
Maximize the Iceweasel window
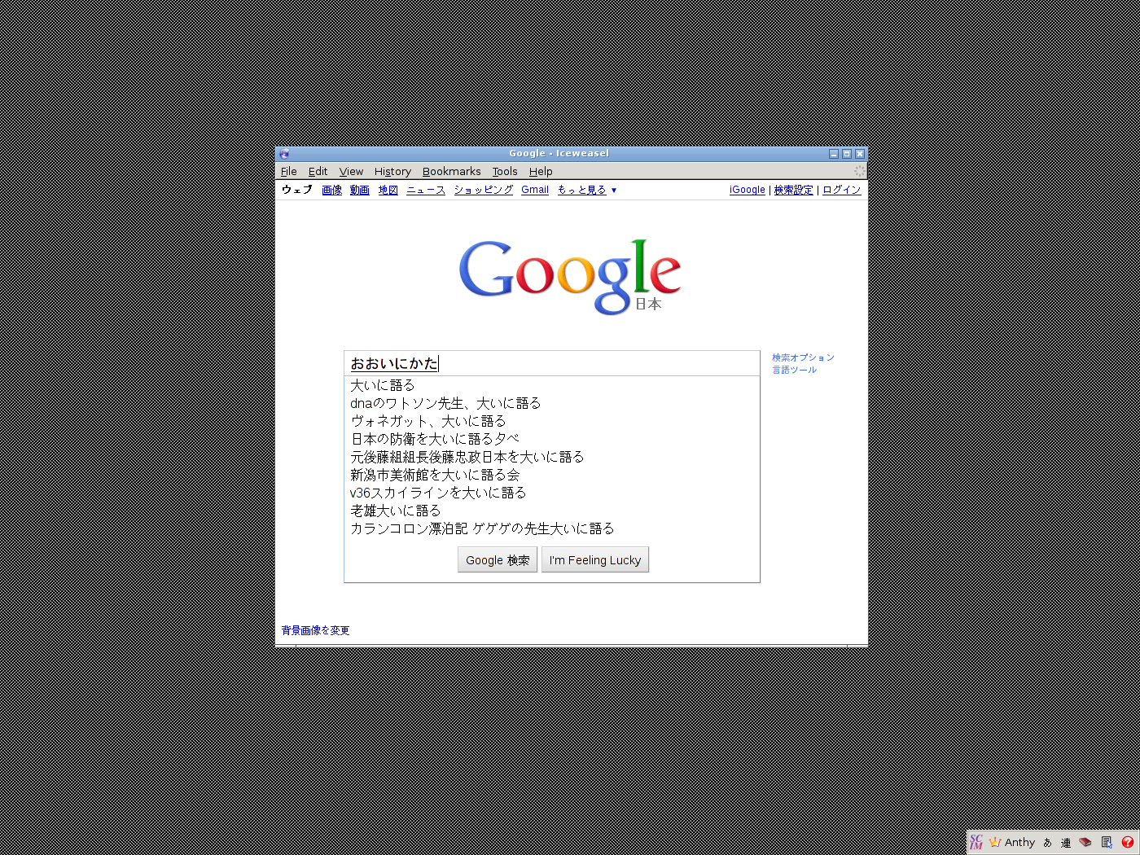pos(847,154)
